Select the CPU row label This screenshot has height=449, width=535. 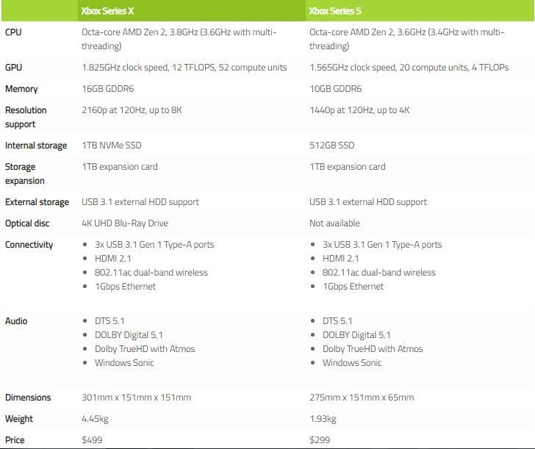point(13,32)
